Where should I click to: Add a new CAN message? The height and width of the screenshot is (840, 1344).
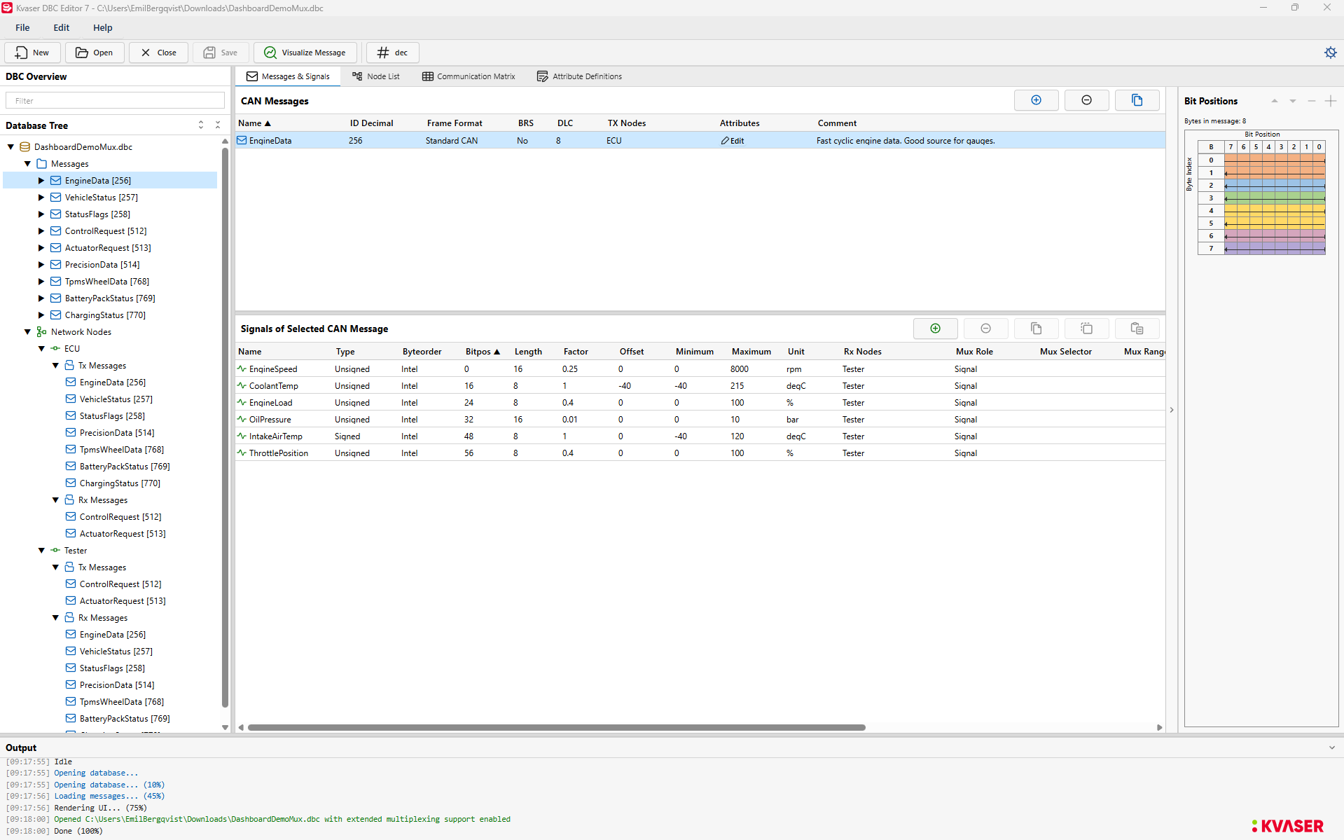1036,100
